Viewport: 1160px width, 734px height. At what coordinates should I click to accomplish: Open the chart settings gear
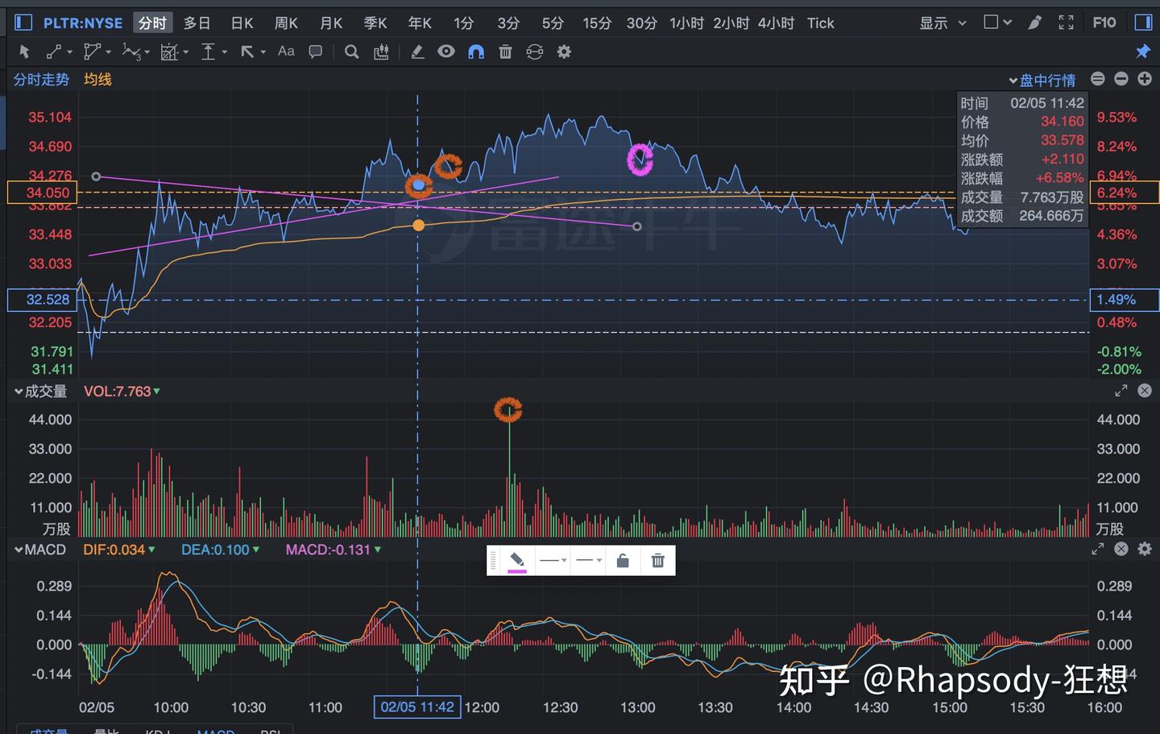564,51
